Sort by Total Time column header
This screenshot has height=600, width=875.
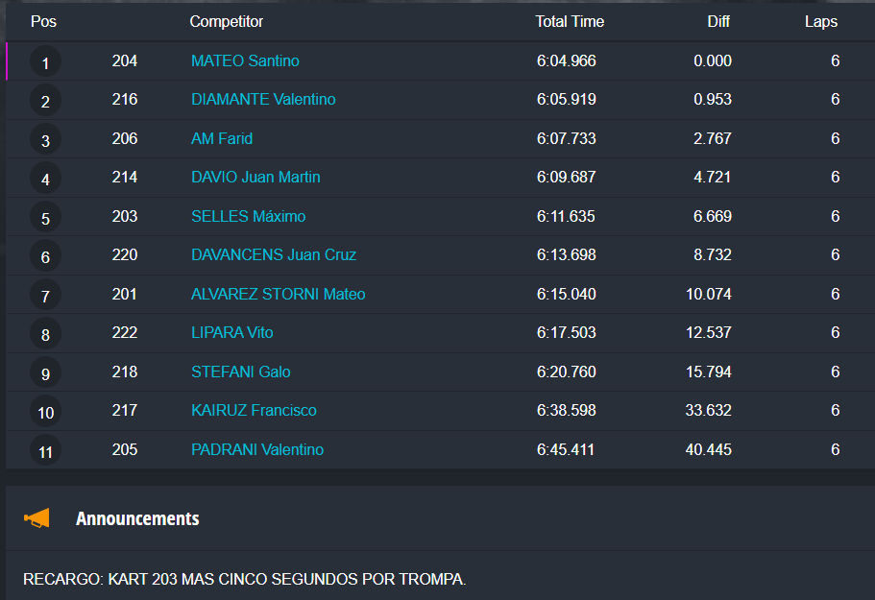click(570, 22)
